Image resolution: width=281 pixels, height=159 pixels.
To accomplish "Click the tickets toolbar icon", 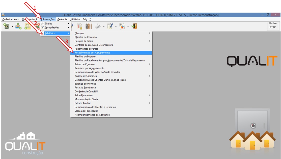I will [98, 26].
